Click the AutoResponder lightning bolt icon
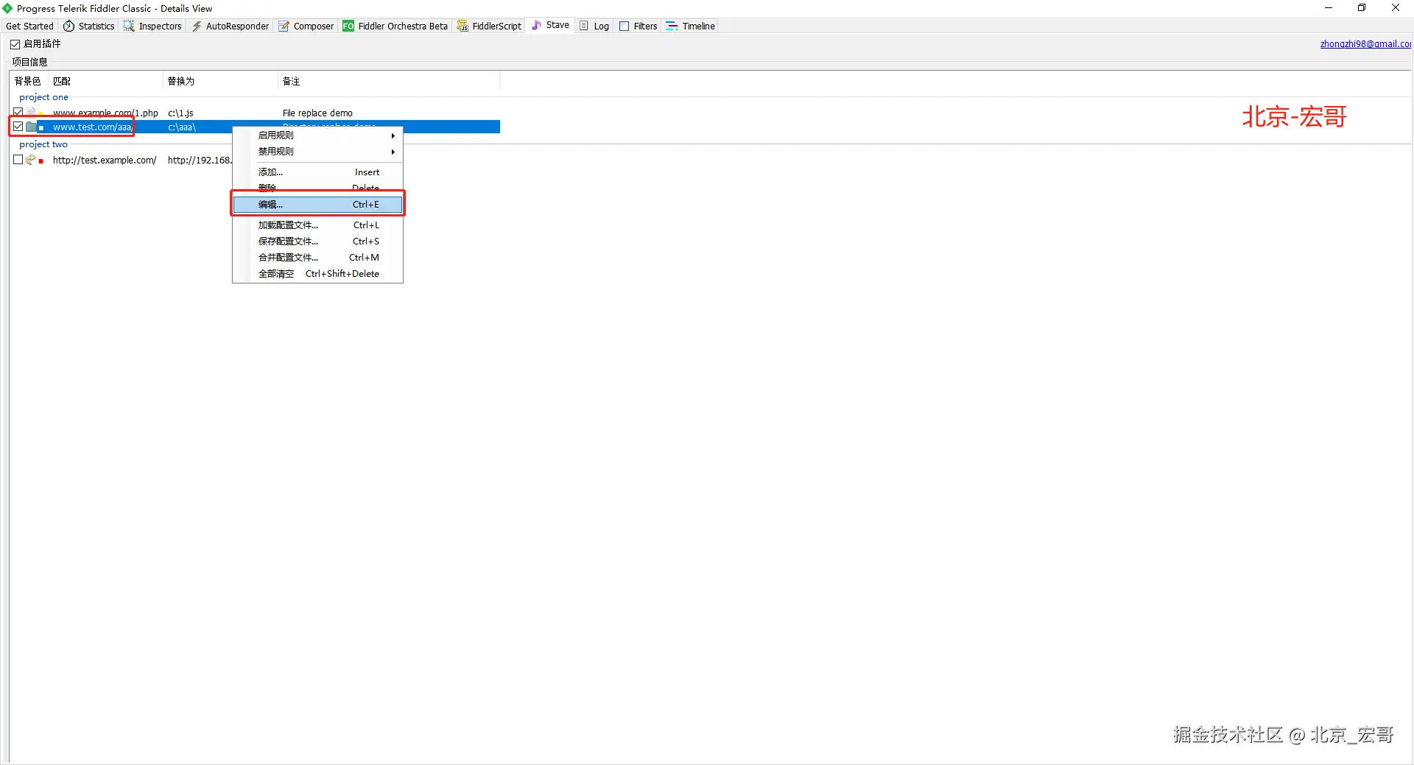This screenshot has height=765, width=1414. (x=197, y=26)
